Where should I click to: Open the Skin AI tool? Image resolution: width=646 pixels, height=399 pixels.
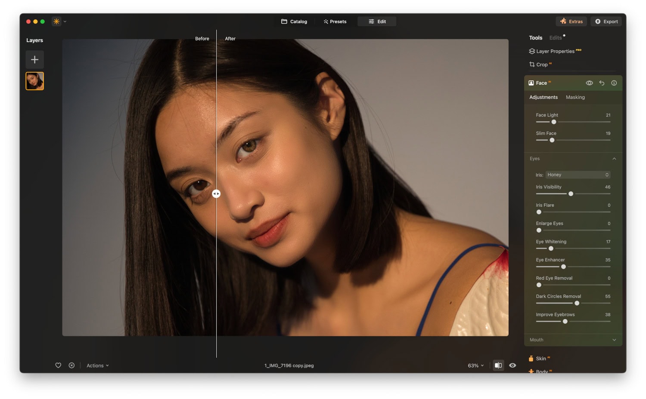[x=542, y=358]
